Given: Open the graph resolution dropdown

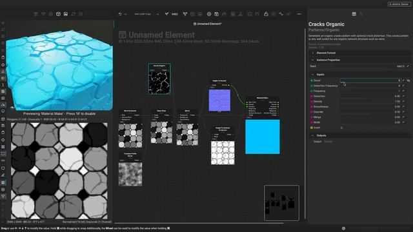Looking at the screenshot, I should tap(146, 14).
